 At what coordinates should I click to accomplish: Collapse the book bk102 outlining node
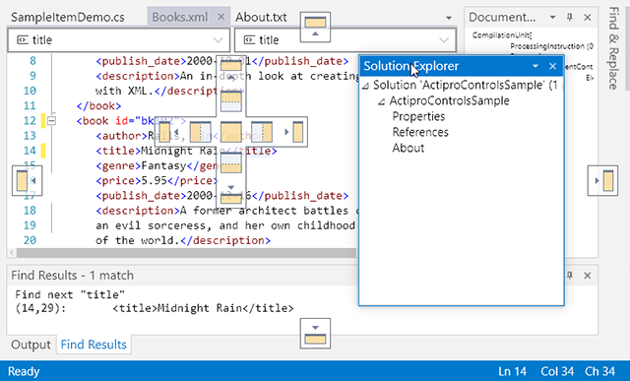click(51, 120)
